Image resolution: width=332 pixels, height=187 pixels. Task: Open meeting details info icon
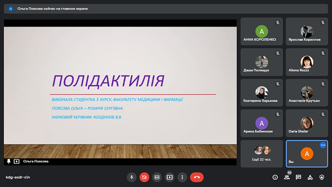(275, 177)
